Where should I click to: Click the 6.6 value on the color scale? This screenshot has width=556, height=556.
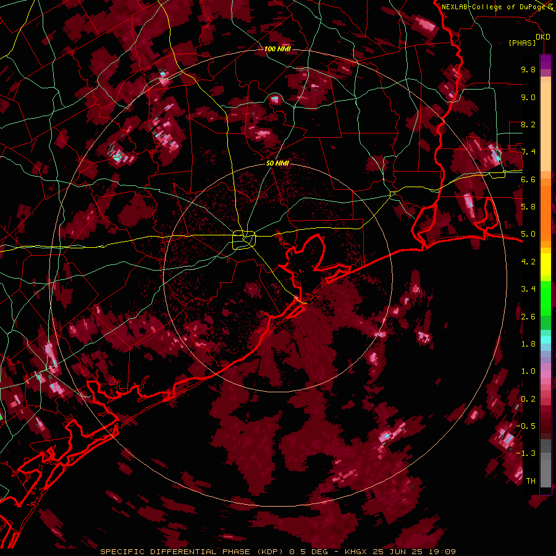click(x=528, y=180)
